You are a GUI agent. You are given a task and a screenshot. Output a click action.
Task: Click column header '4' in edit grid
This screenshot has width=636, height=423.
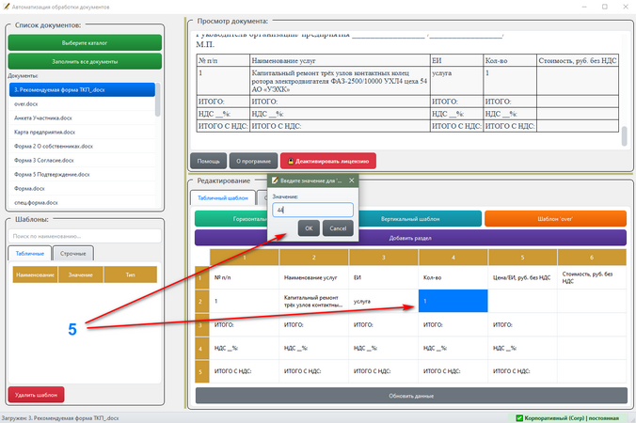click(x=453, y=258)
